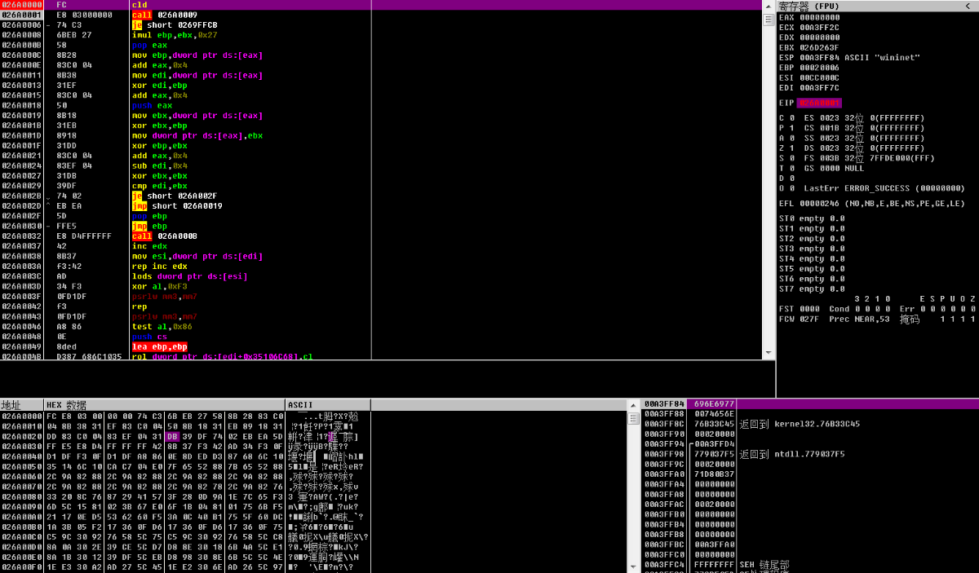Click the highlighted DB byte in hex dump
Image resolution: width=979 pixels, height=573 pixels.
[171, 436]
